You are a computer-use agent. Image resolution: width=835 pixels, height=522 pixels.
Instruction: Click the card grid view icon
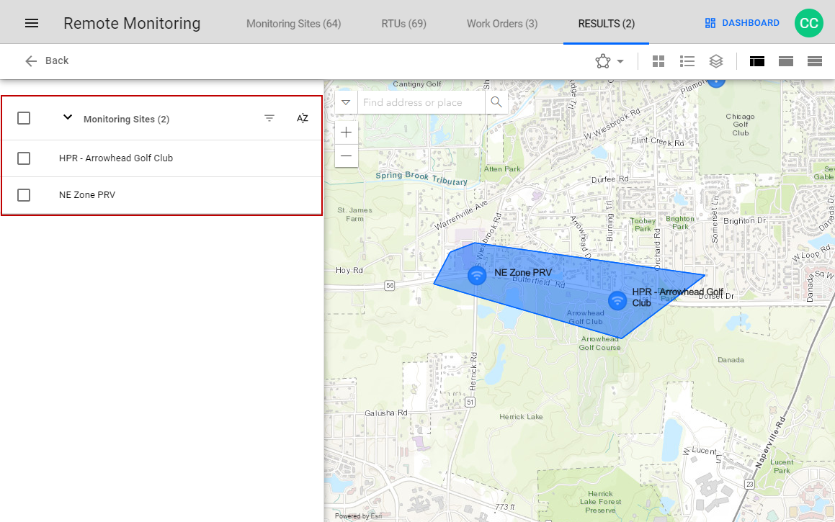coord(658,61)
